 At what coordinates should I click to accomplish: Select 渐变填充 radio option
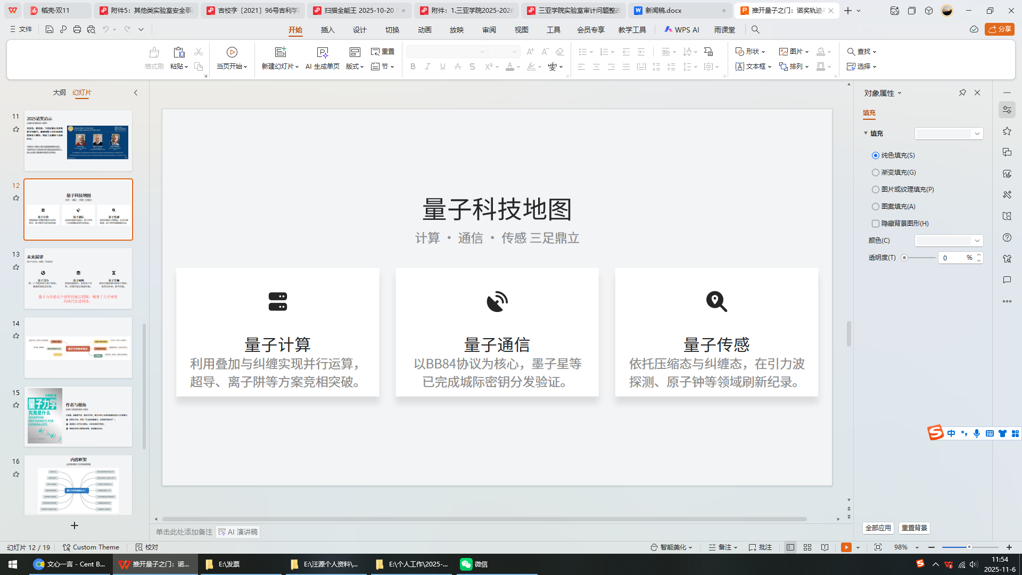pos(876,172)
